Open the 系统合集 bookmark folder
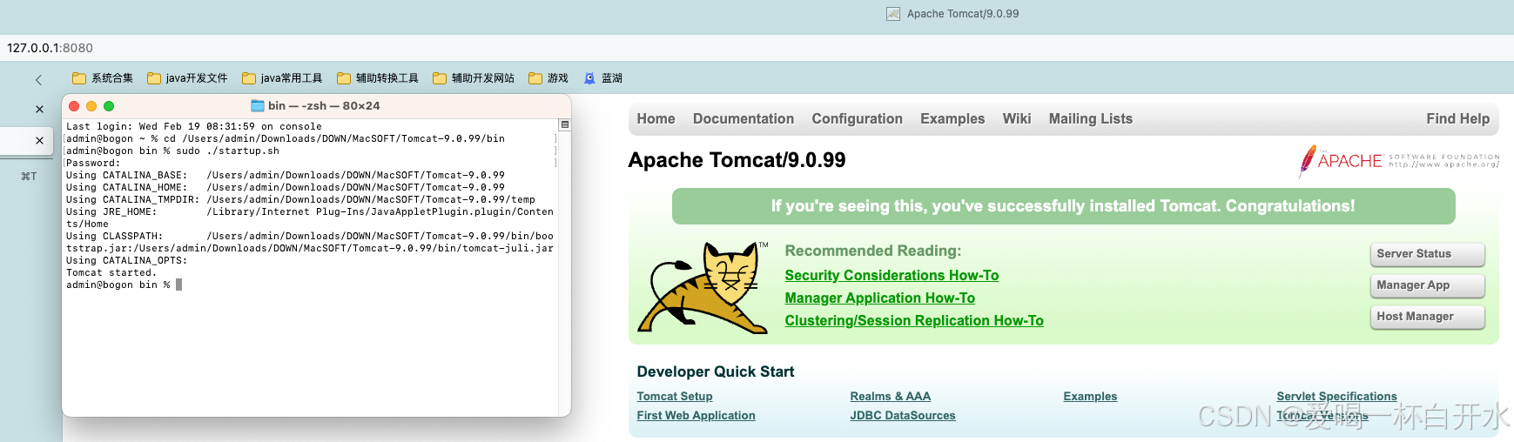The height and width of the screenshot is (442, 1514). point(103,78)
